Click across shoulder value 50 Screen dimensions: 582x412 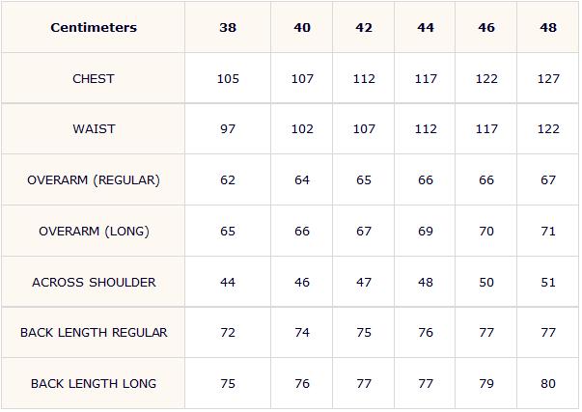point(486,282)
